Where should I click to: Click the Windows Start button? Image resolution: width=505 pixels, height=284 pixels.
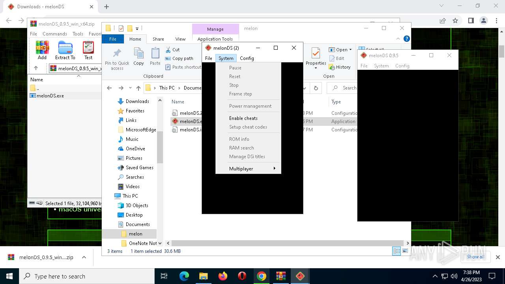click(9, 276)
